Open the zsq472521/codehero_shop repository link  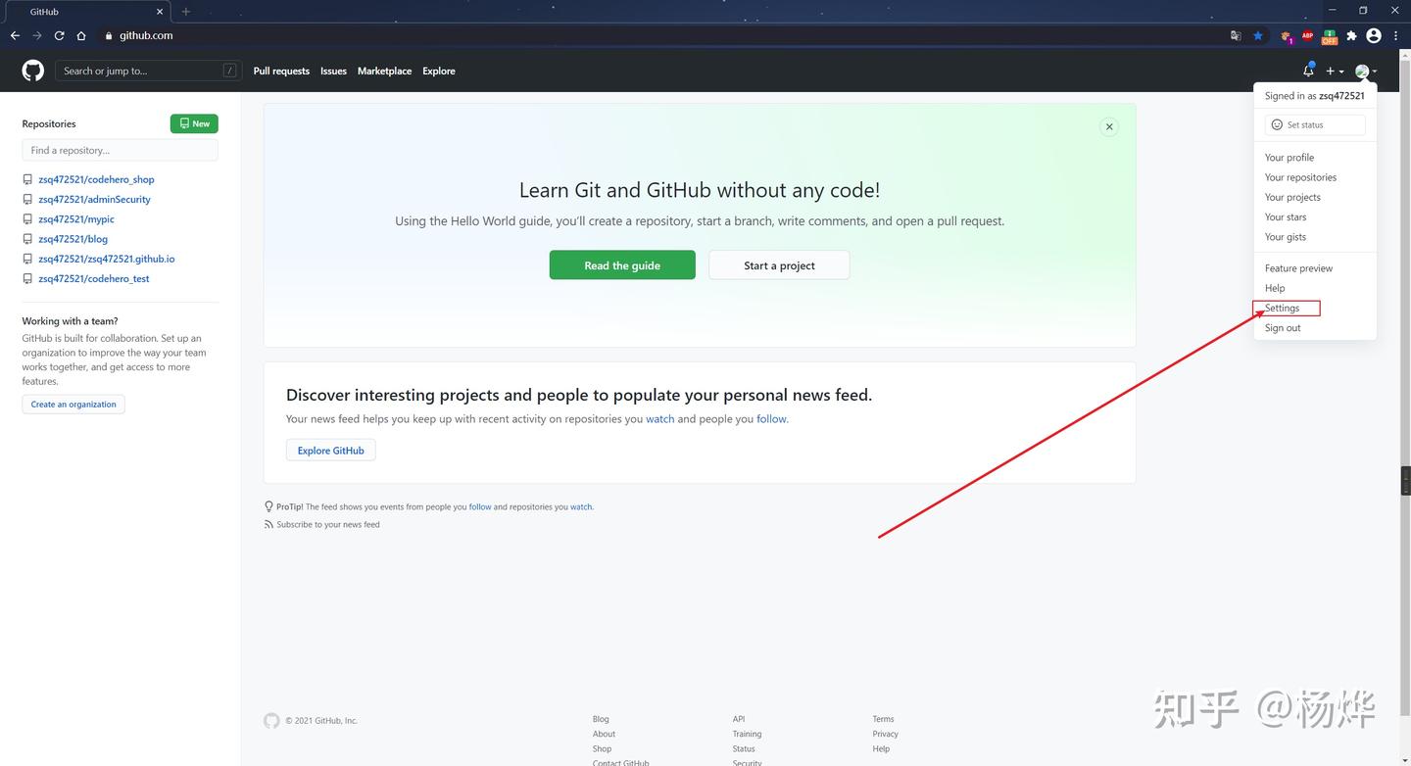96,179
